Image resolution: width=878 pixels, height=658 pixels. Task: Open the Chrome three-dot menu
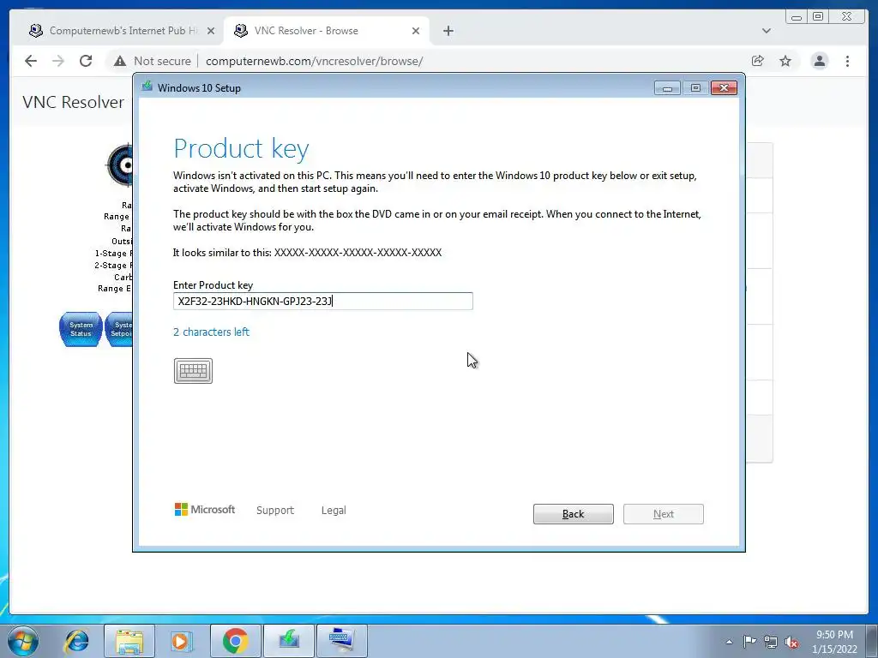[847, 61]
